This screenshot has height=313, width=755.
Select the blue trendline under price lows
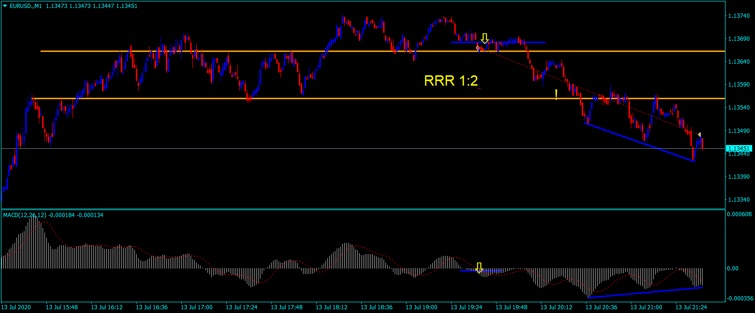coord(639,142)
